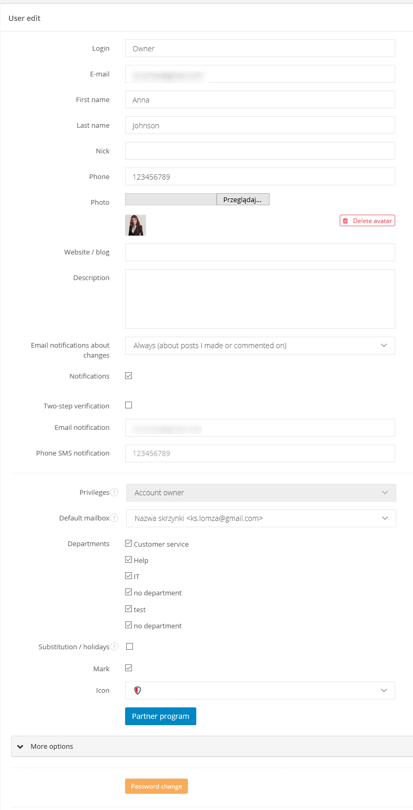
Task: Uncheck the IT department checkbox
Action: point(129,576)
